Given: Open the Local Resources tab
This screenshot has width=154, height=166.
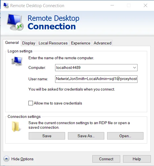Looking at the screenshot, I should point(53,43).
